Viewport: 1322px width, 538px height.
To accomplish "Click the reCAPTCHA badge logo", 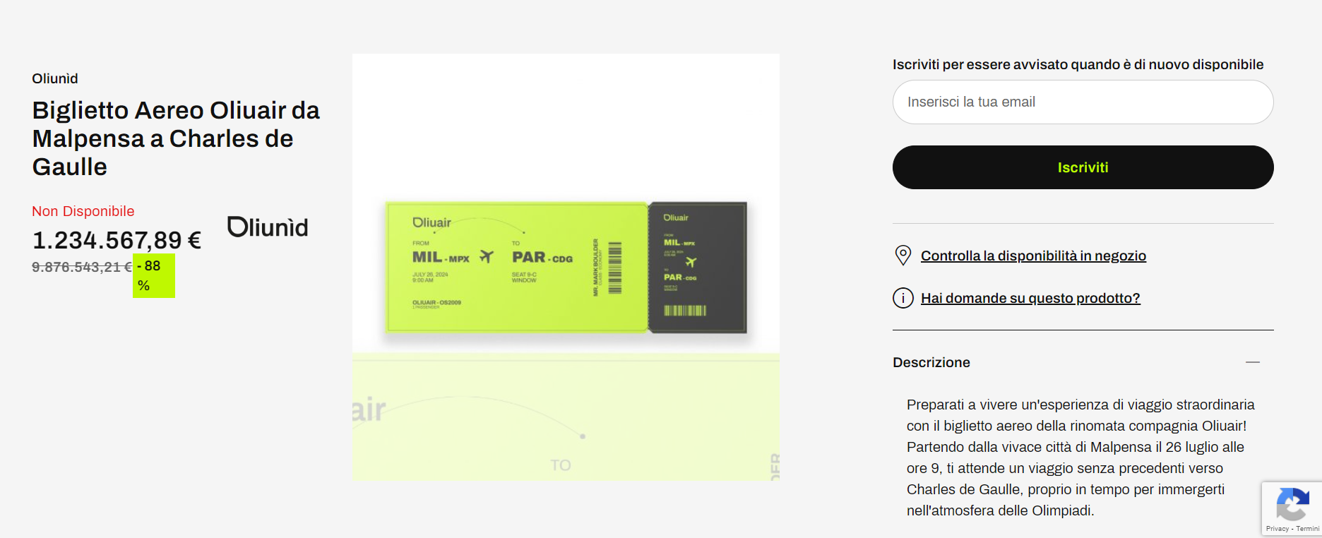I will click(1292, 504).
